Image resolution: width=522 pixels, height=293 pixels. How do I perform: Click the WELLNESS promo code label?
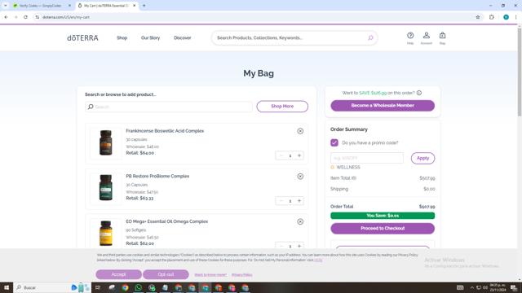[348, 167]
